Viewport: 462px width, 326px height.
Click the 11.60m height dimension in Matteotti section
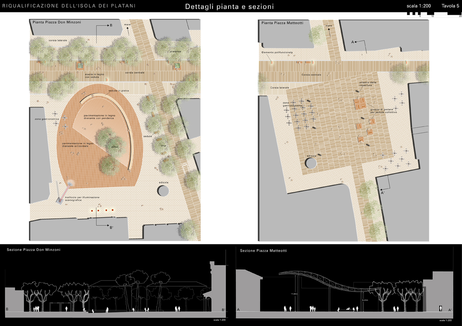[x=295, y=294]
